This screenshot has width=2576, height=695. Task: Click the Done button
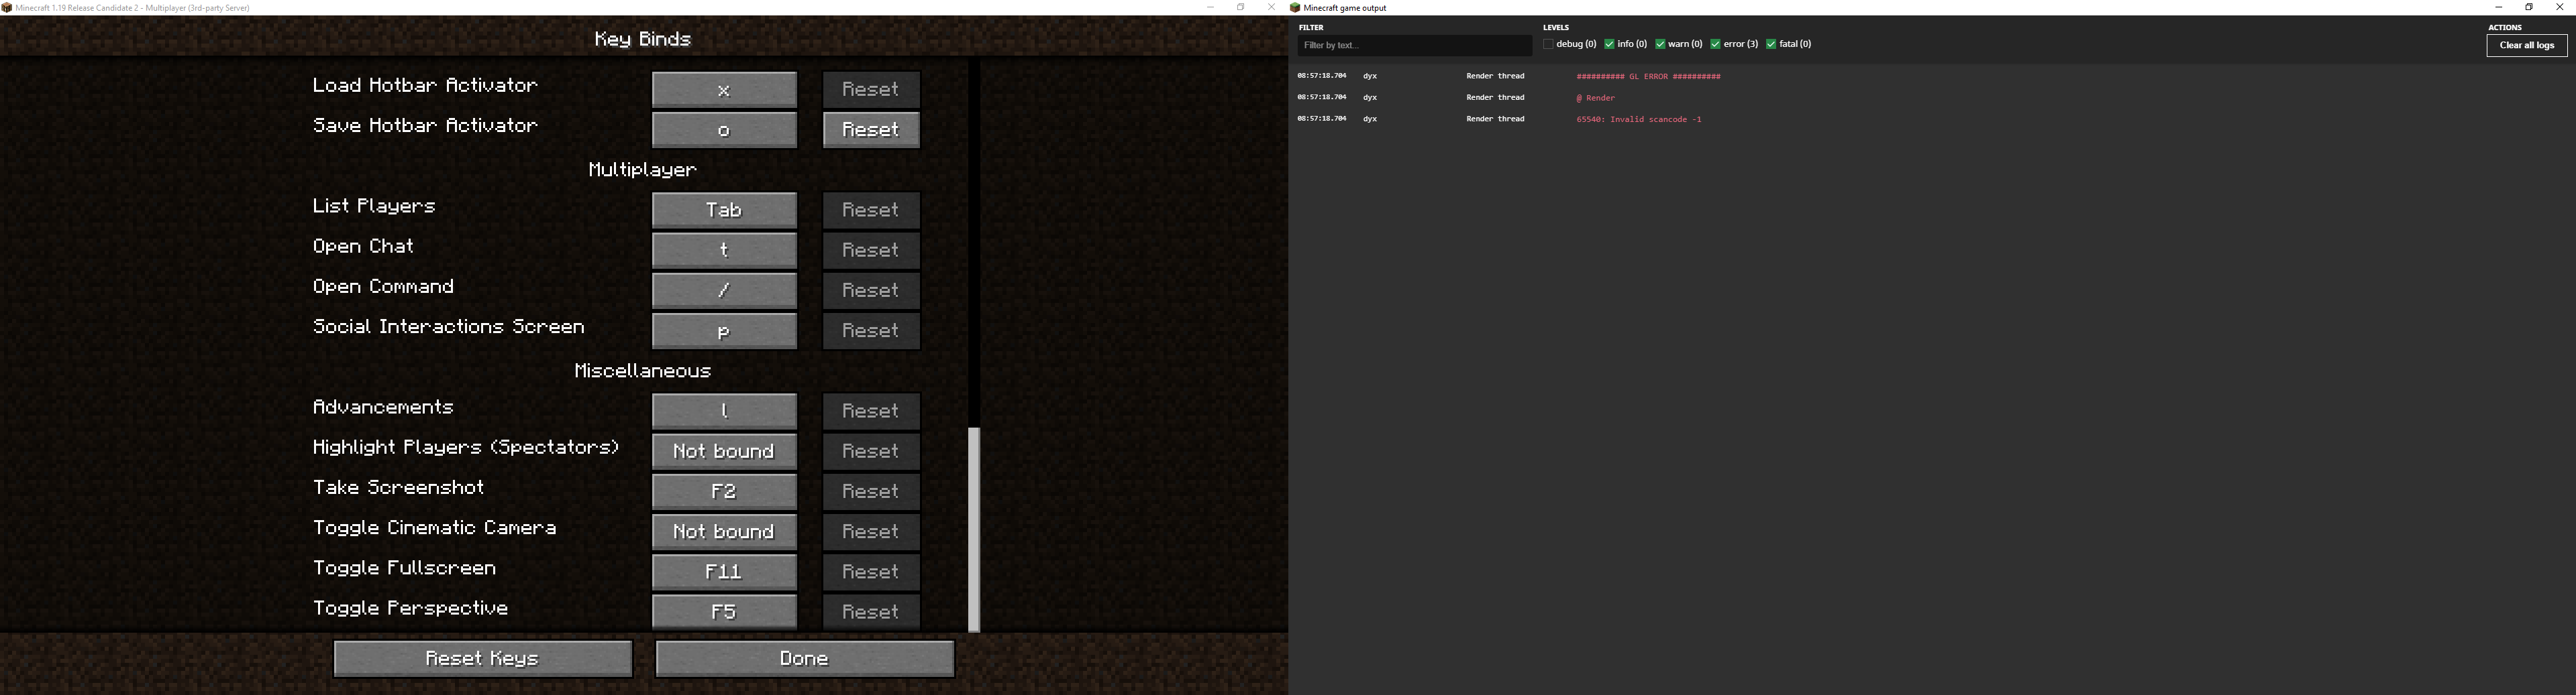(x=804, y=659)
